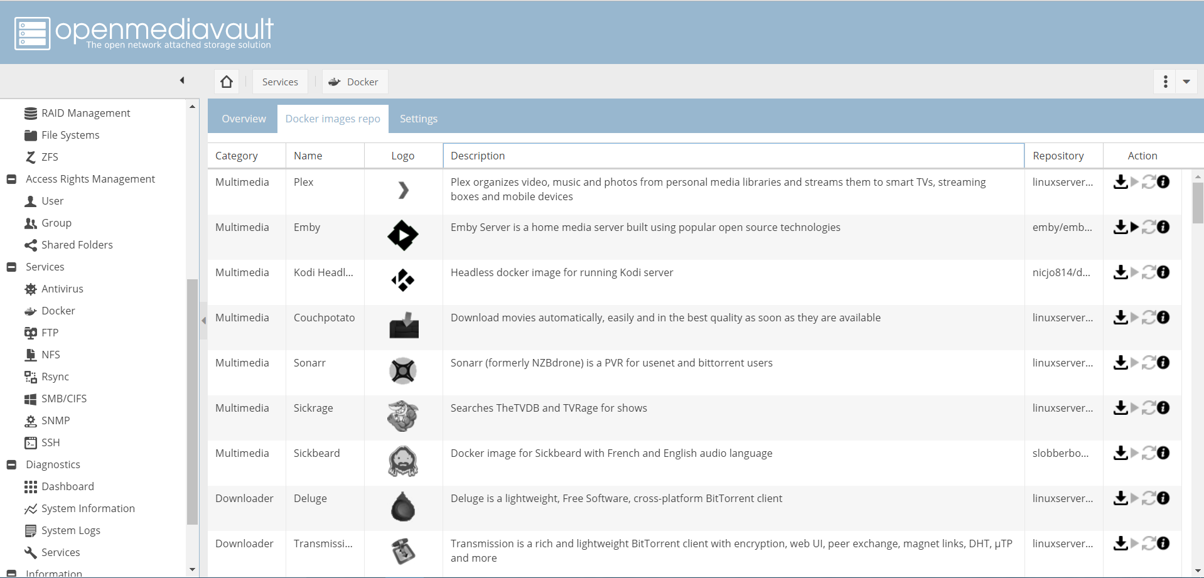Click download icon for Transmission row
Screen dimensions: 1204x578
point(1121,543)
